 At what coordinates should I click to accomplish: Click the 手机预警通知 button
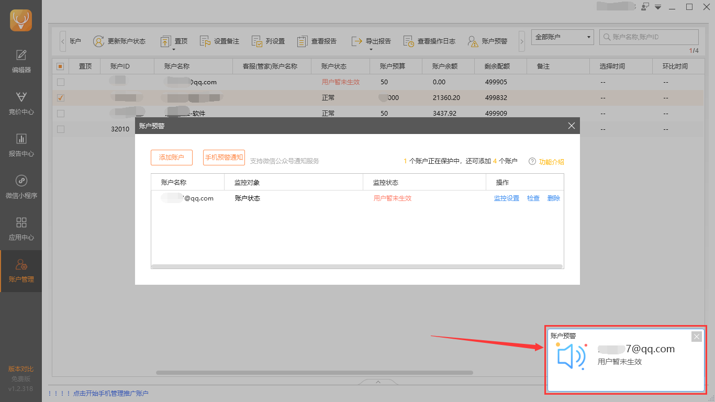[x=224, y=158]
